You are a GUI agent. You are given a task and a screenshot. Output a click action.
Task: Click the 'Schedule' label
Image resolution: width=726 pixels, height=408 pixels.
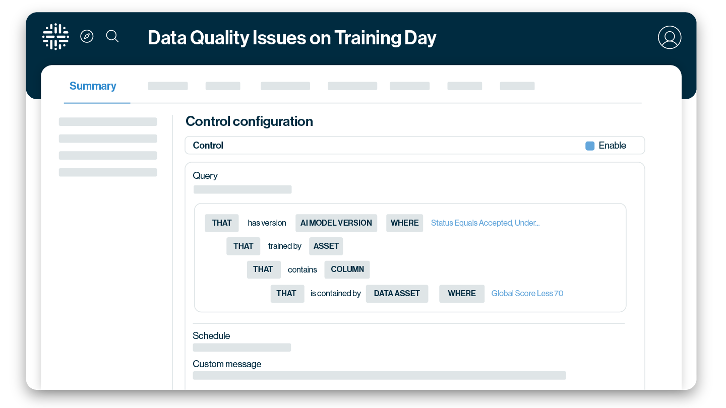[211, 336]
